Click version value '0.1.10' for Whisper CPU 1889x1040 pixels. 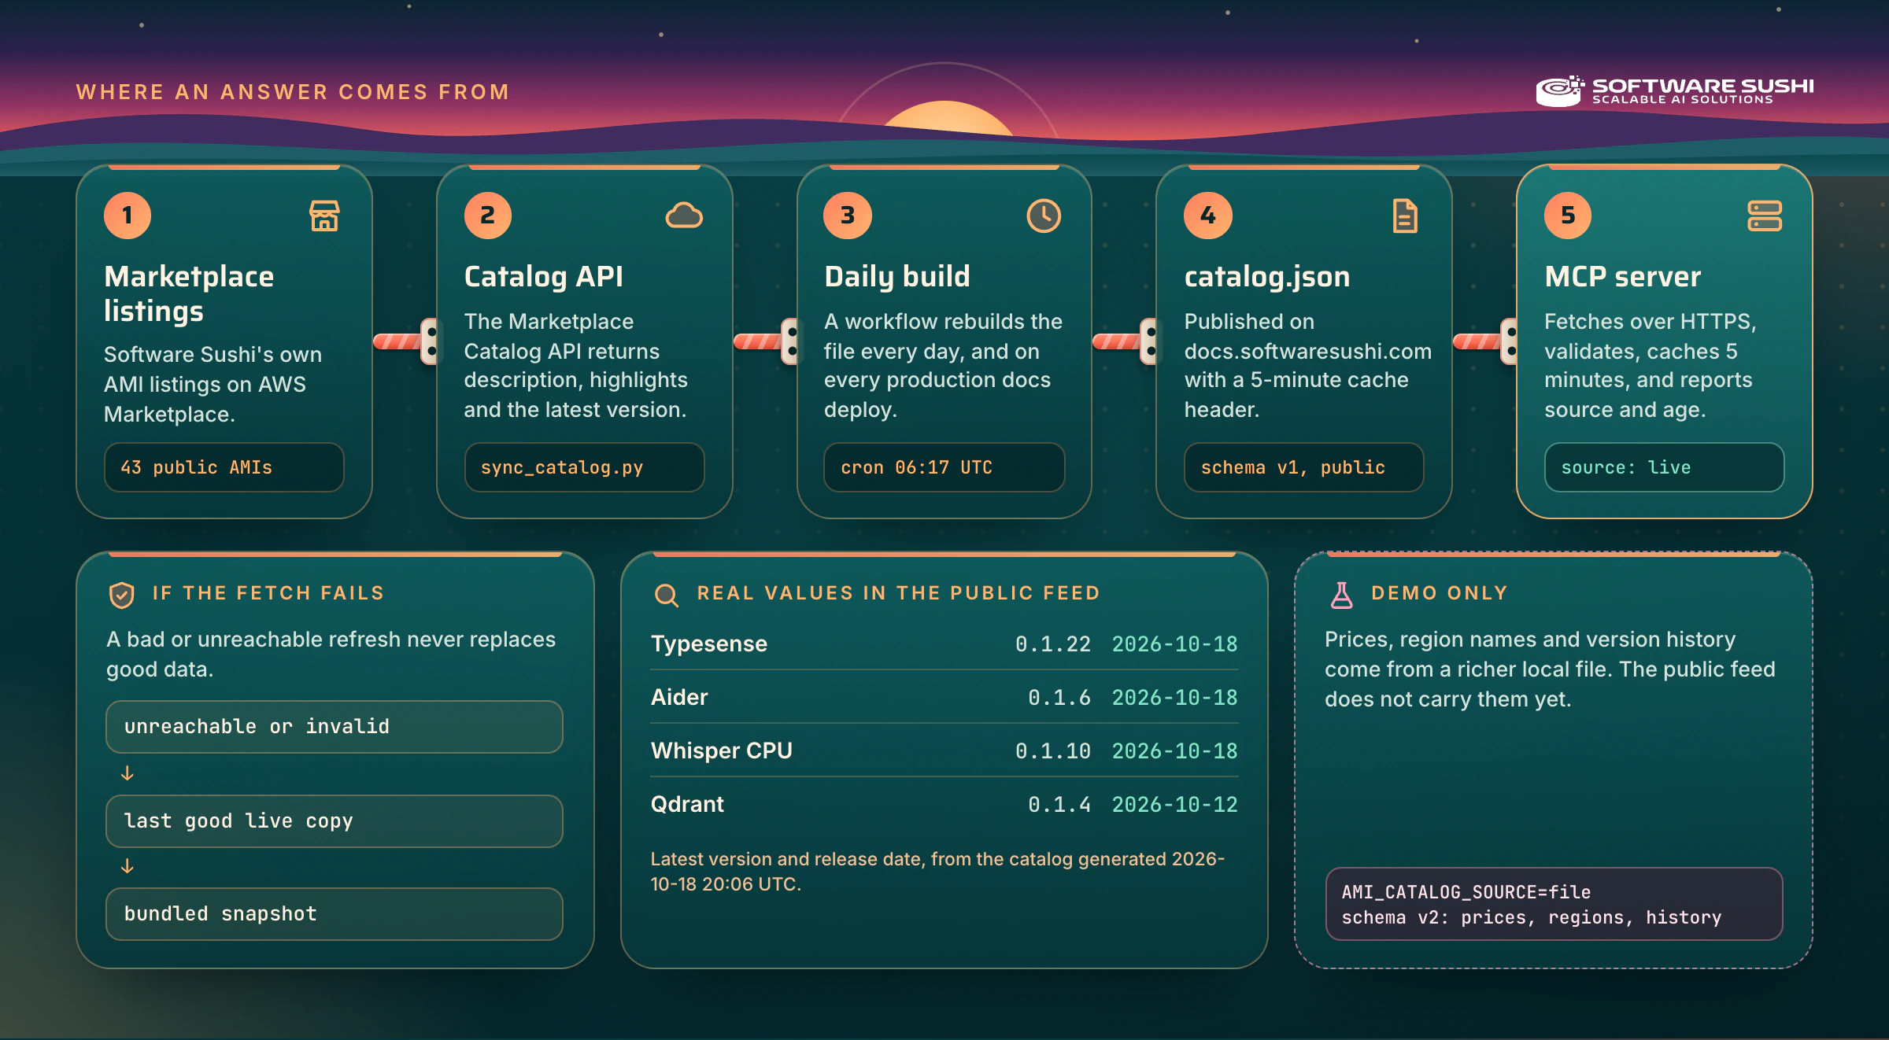(1053, 751)
